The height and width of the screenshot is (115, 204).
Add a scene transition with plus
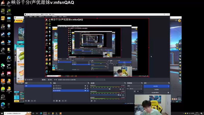135,91
